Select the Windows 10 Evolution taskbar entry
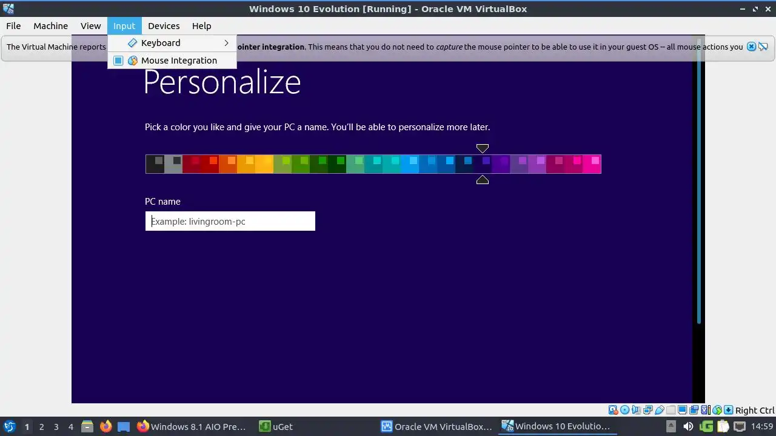 (x=557, y=426)
